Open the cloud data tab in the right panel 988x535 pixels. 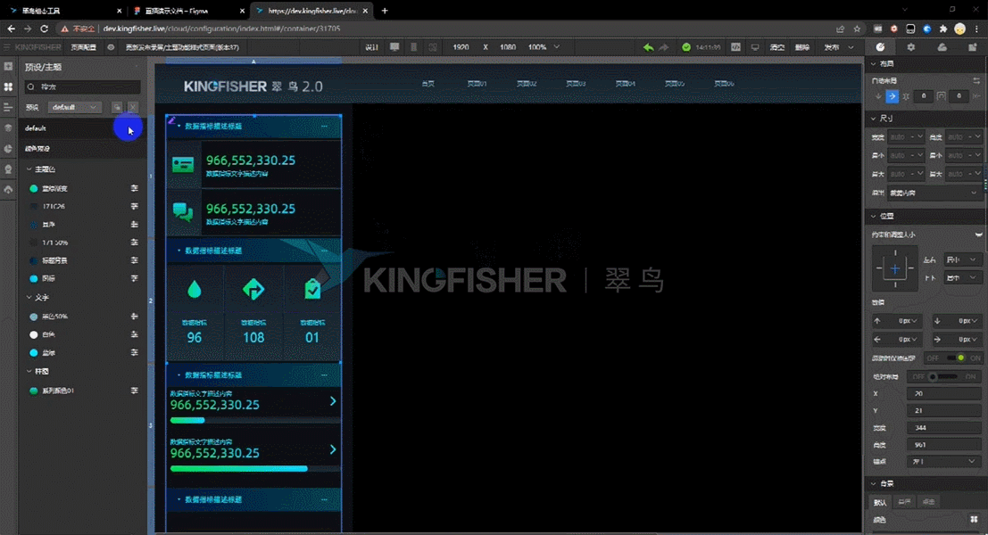[942, 47]
